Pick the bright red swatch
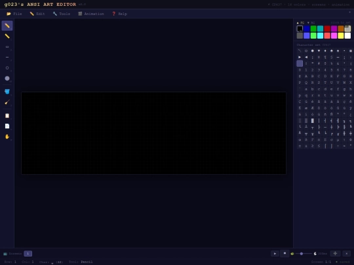Screen dimensions: 354x265 tap(327, 35)
